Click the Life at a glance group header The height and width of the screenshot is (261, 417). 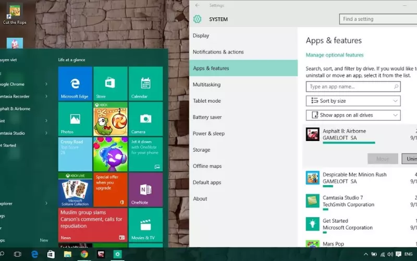(71, 60)
